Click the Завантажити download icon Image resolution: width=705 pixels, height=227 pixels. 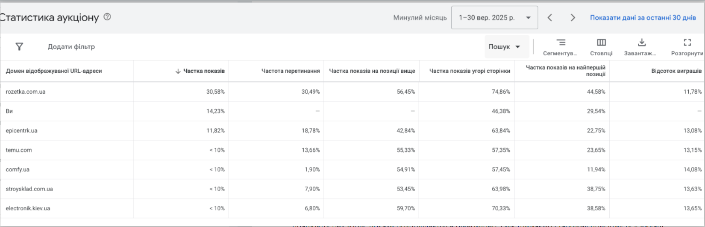pos(641,43)
